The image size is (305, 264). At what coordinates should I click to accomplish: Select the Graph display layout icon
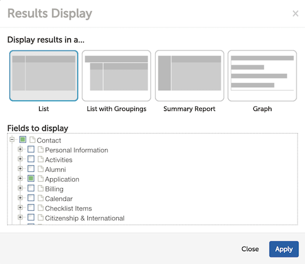click(x=262, y=76)
